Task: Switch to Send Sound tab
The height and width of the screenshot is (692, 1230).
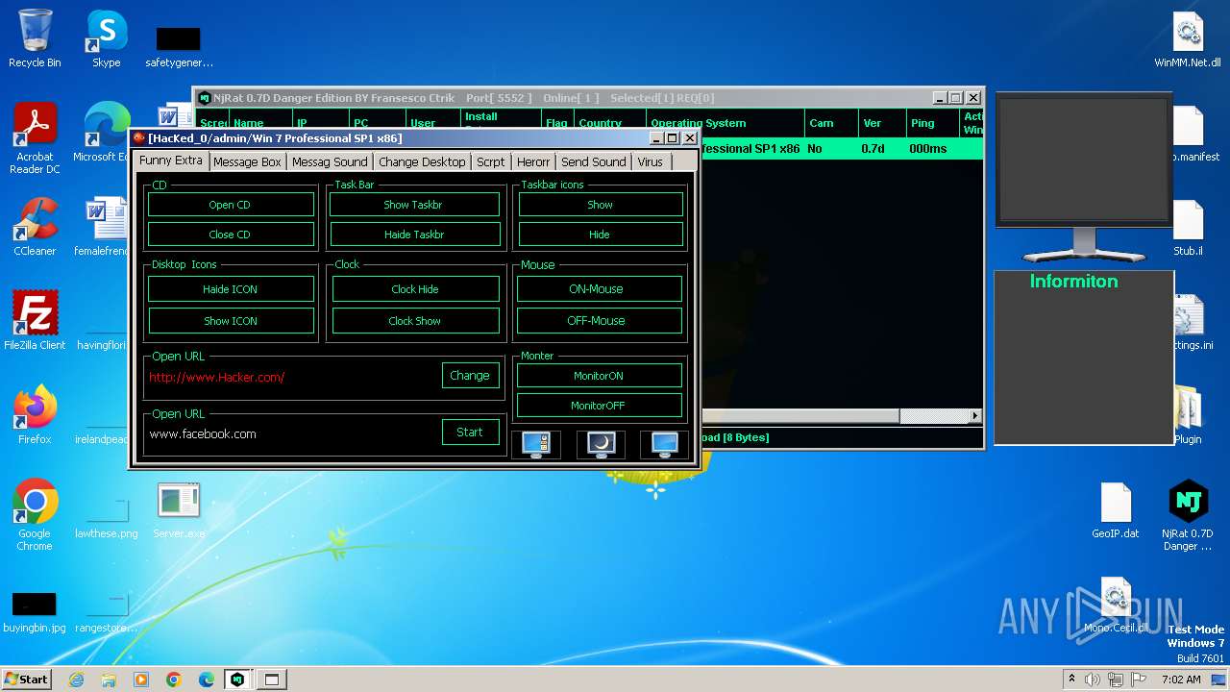Action: 594,161
